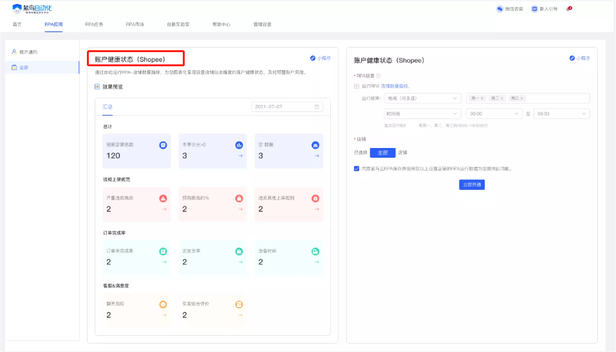Click the 立即开通 button
The width and height of the screenshot is (616, 352).
point(472,185)
